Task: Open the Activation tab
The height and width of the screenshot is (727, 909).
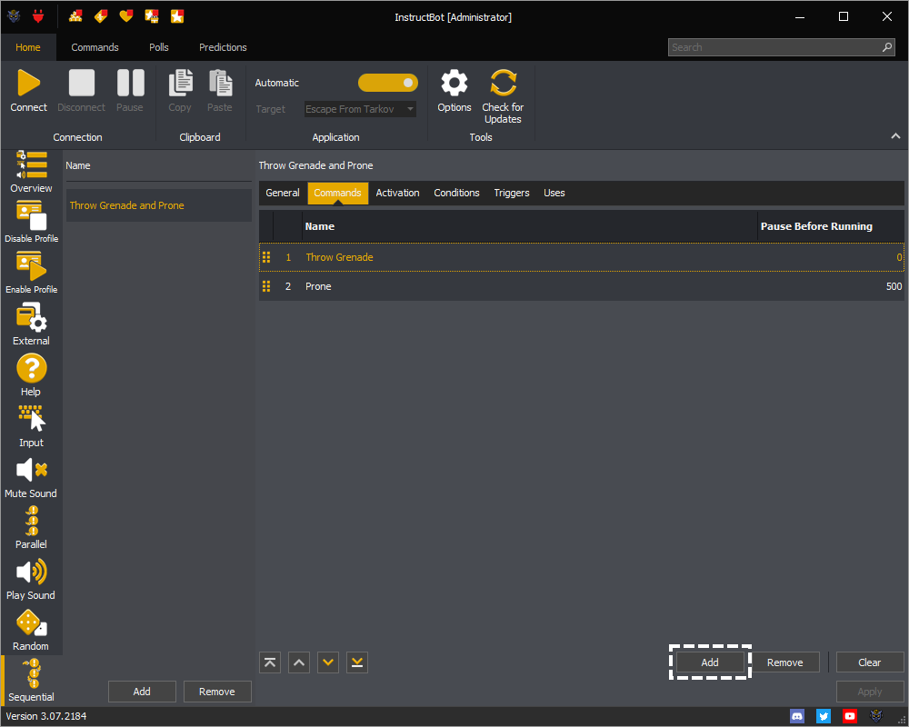Action: (398, 193)
